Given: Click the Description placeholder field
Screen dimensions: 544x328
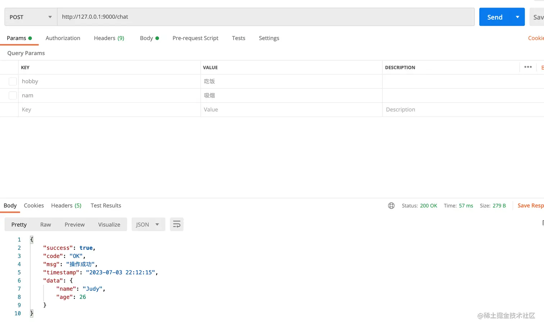Looking at the screenshot, I should [463, 110].
